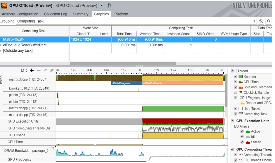The image size is (275, 163).
Task: Open the help question mark icon
Action: pos(109,6)
